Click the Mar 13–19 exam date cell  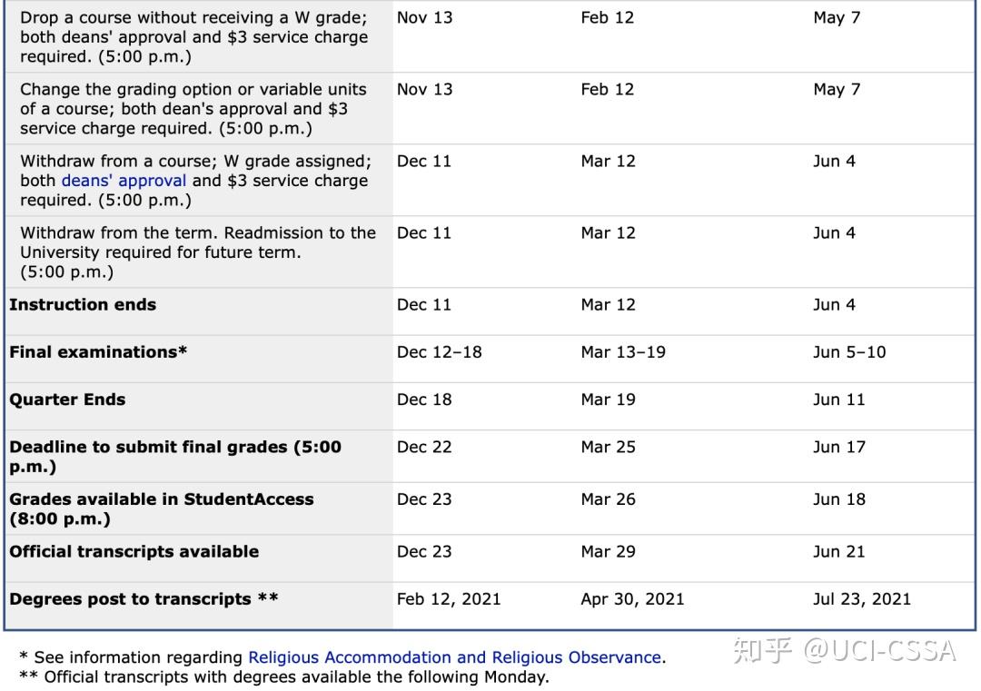coord(623,352)
